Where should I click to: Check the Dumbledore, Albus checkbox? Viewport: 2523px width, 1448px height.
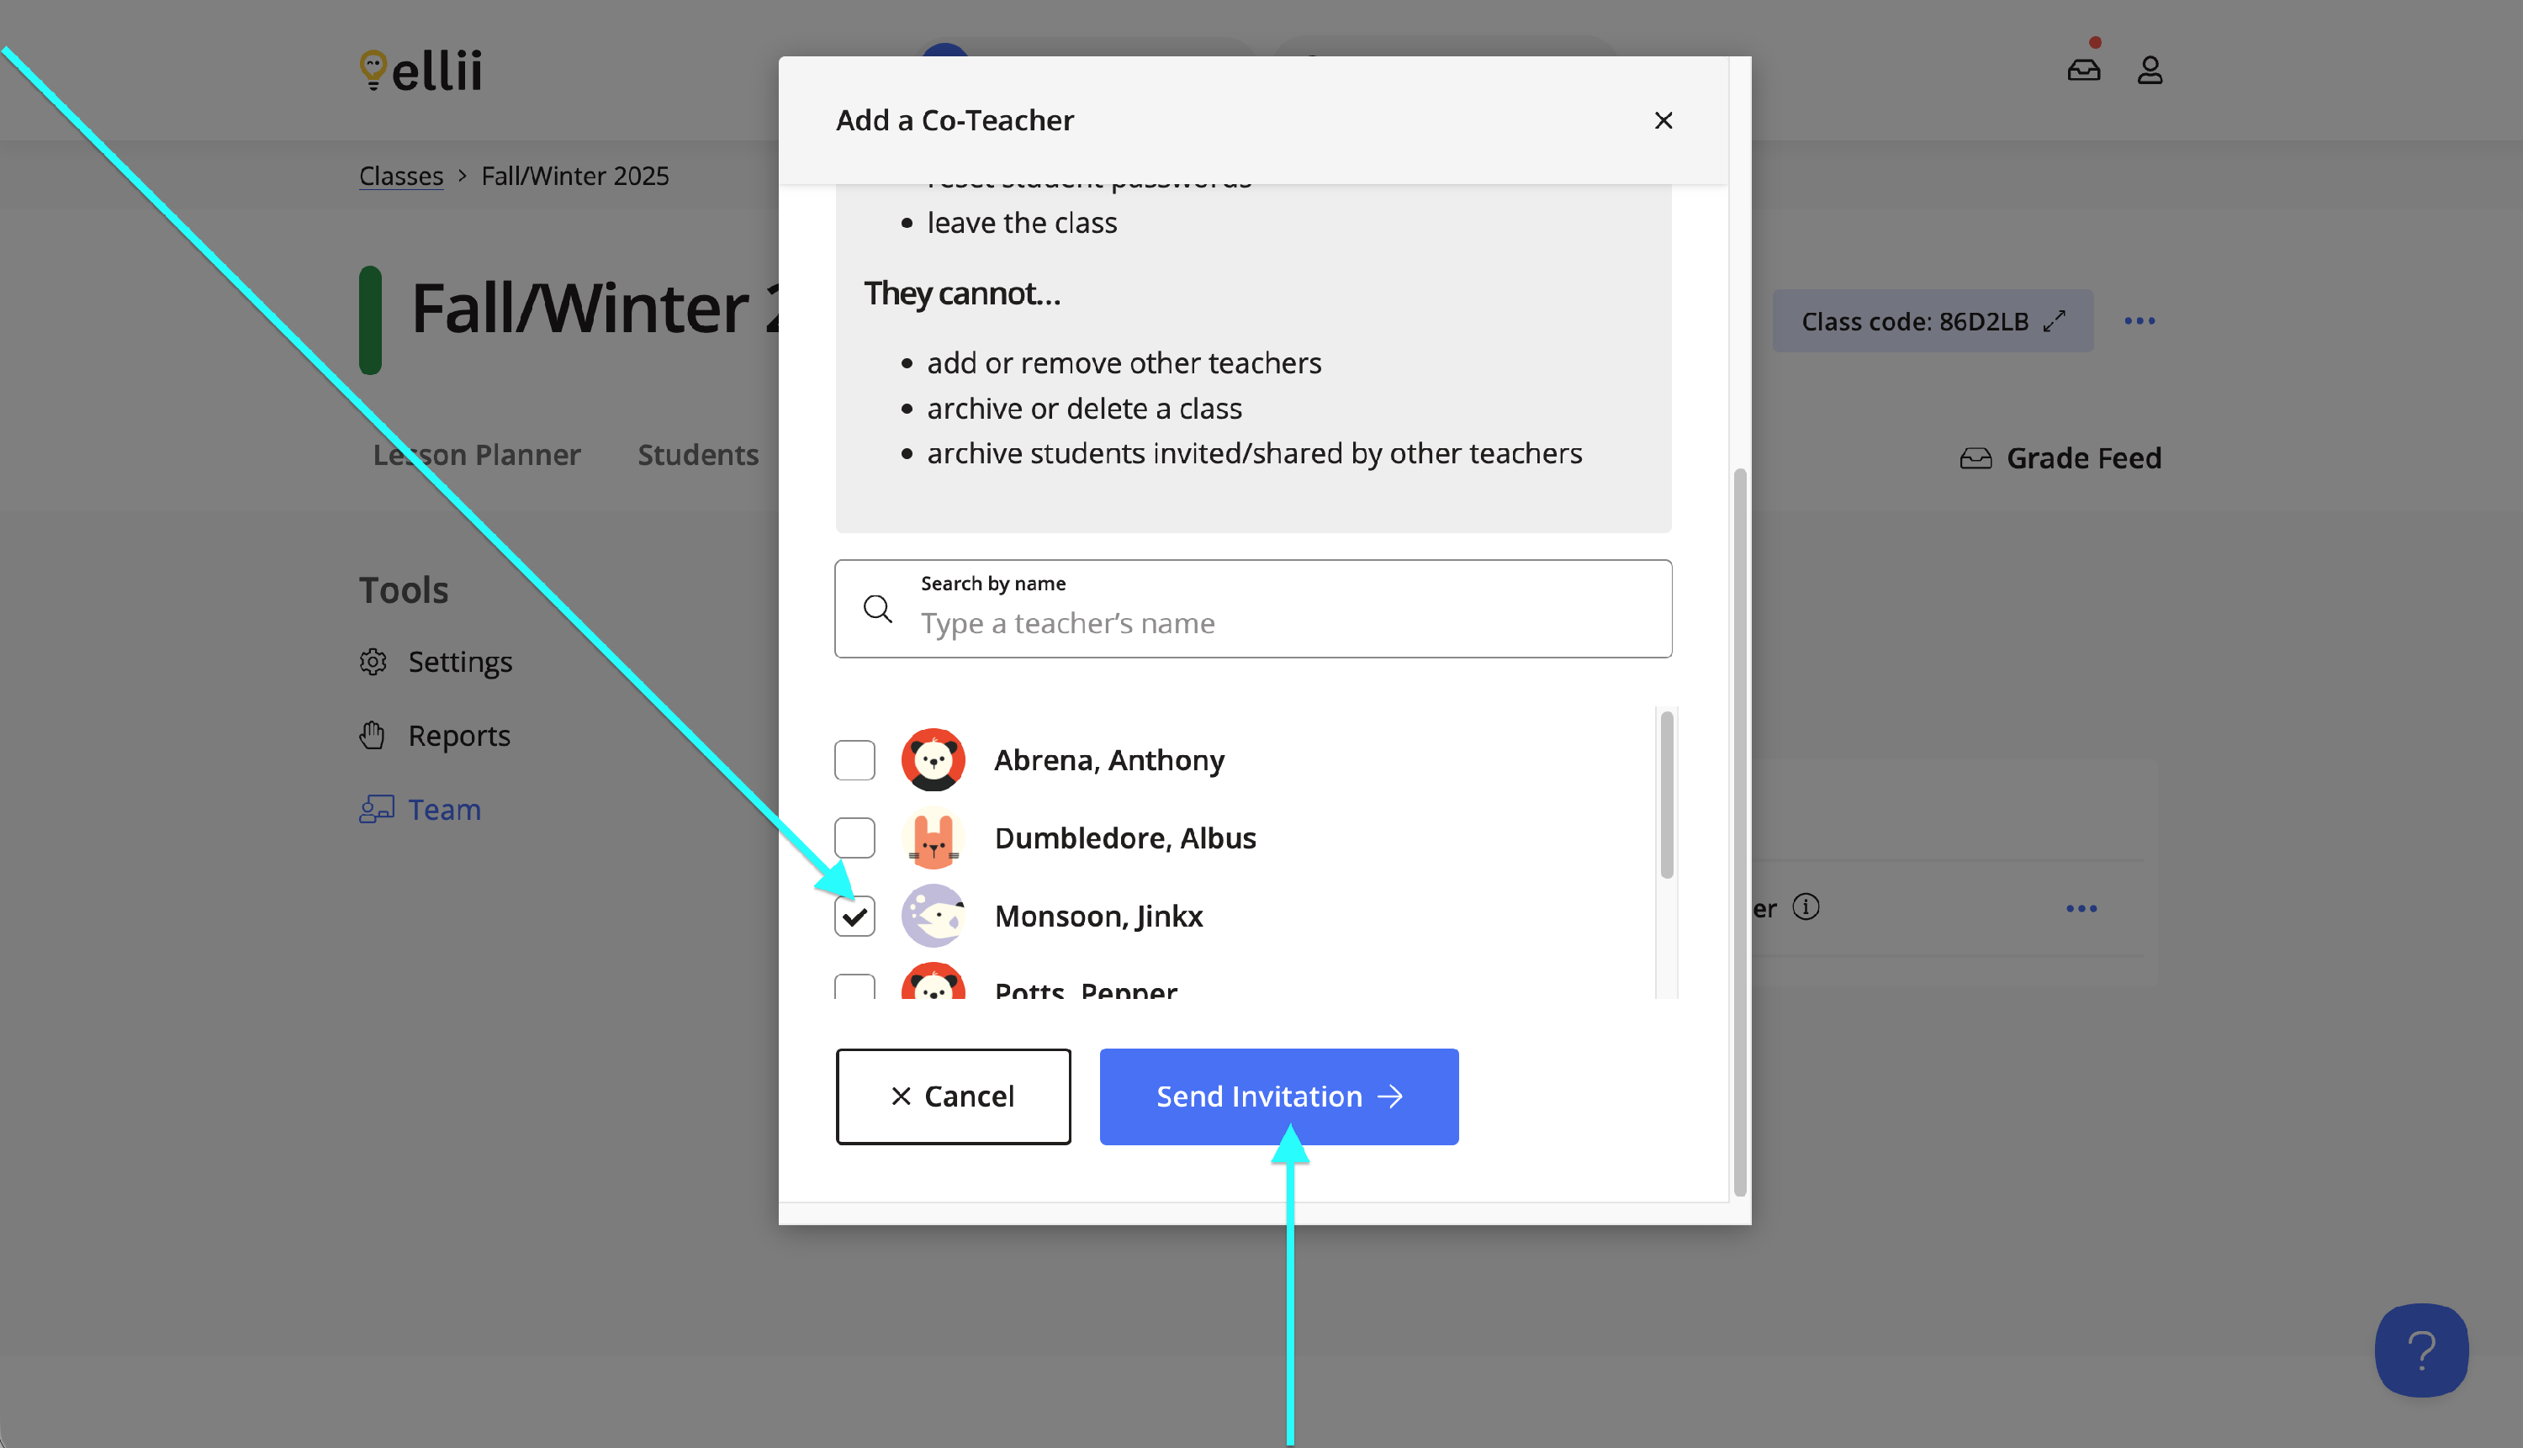click(854, 838)
